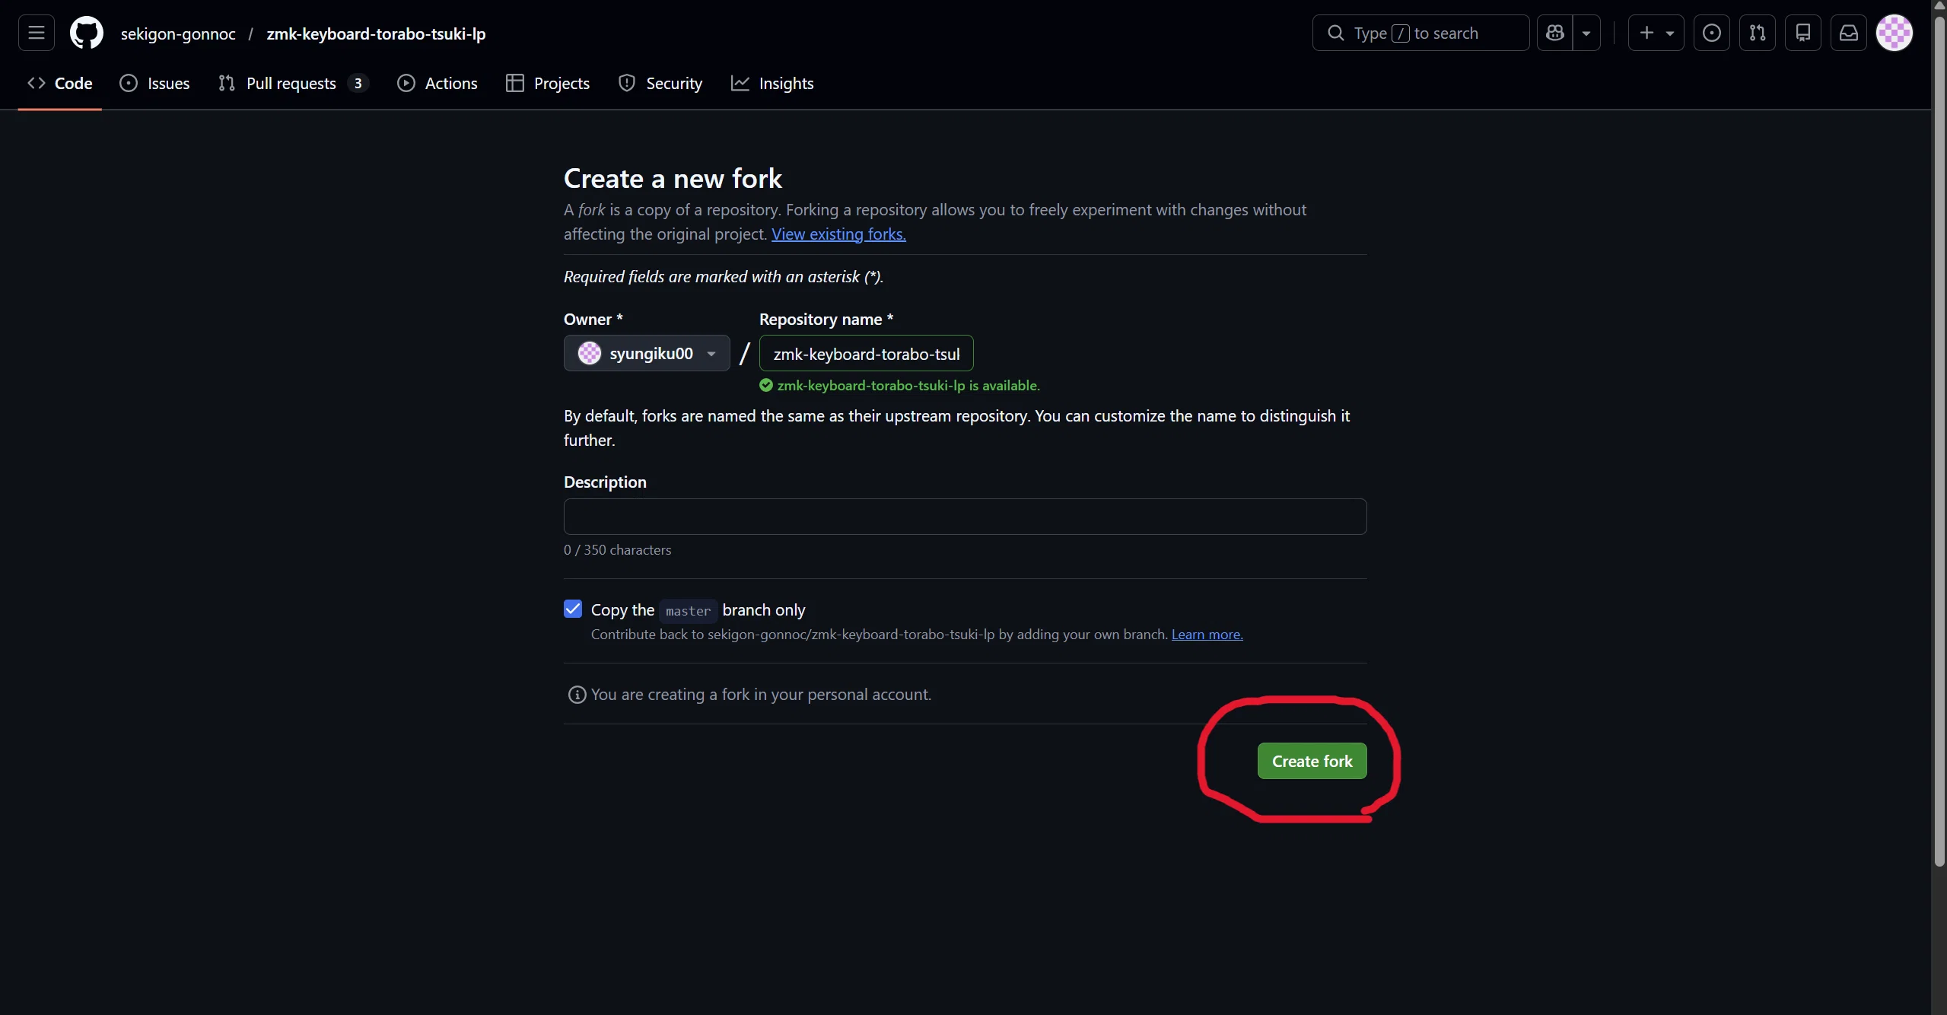Switch to the Security tab
1947x1015 pixels.
point(660,84)
